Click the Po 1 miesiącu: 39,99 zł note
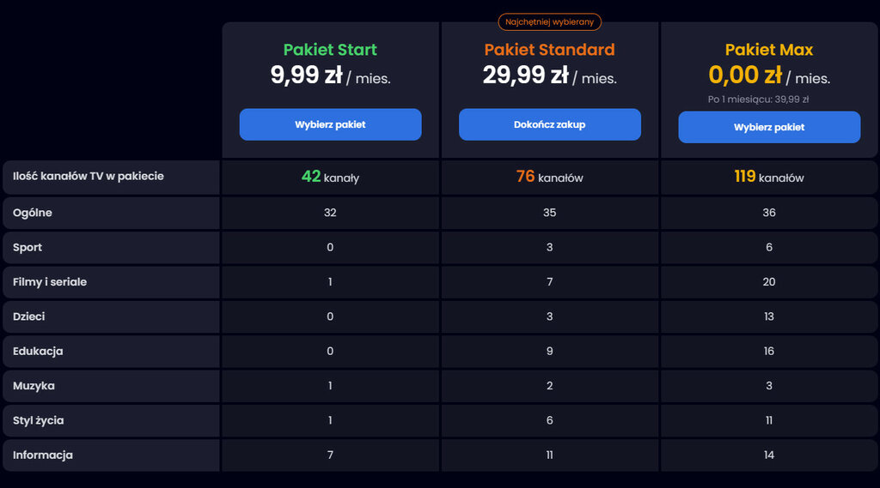Screen dimensions: 880x488 point(758,99)
